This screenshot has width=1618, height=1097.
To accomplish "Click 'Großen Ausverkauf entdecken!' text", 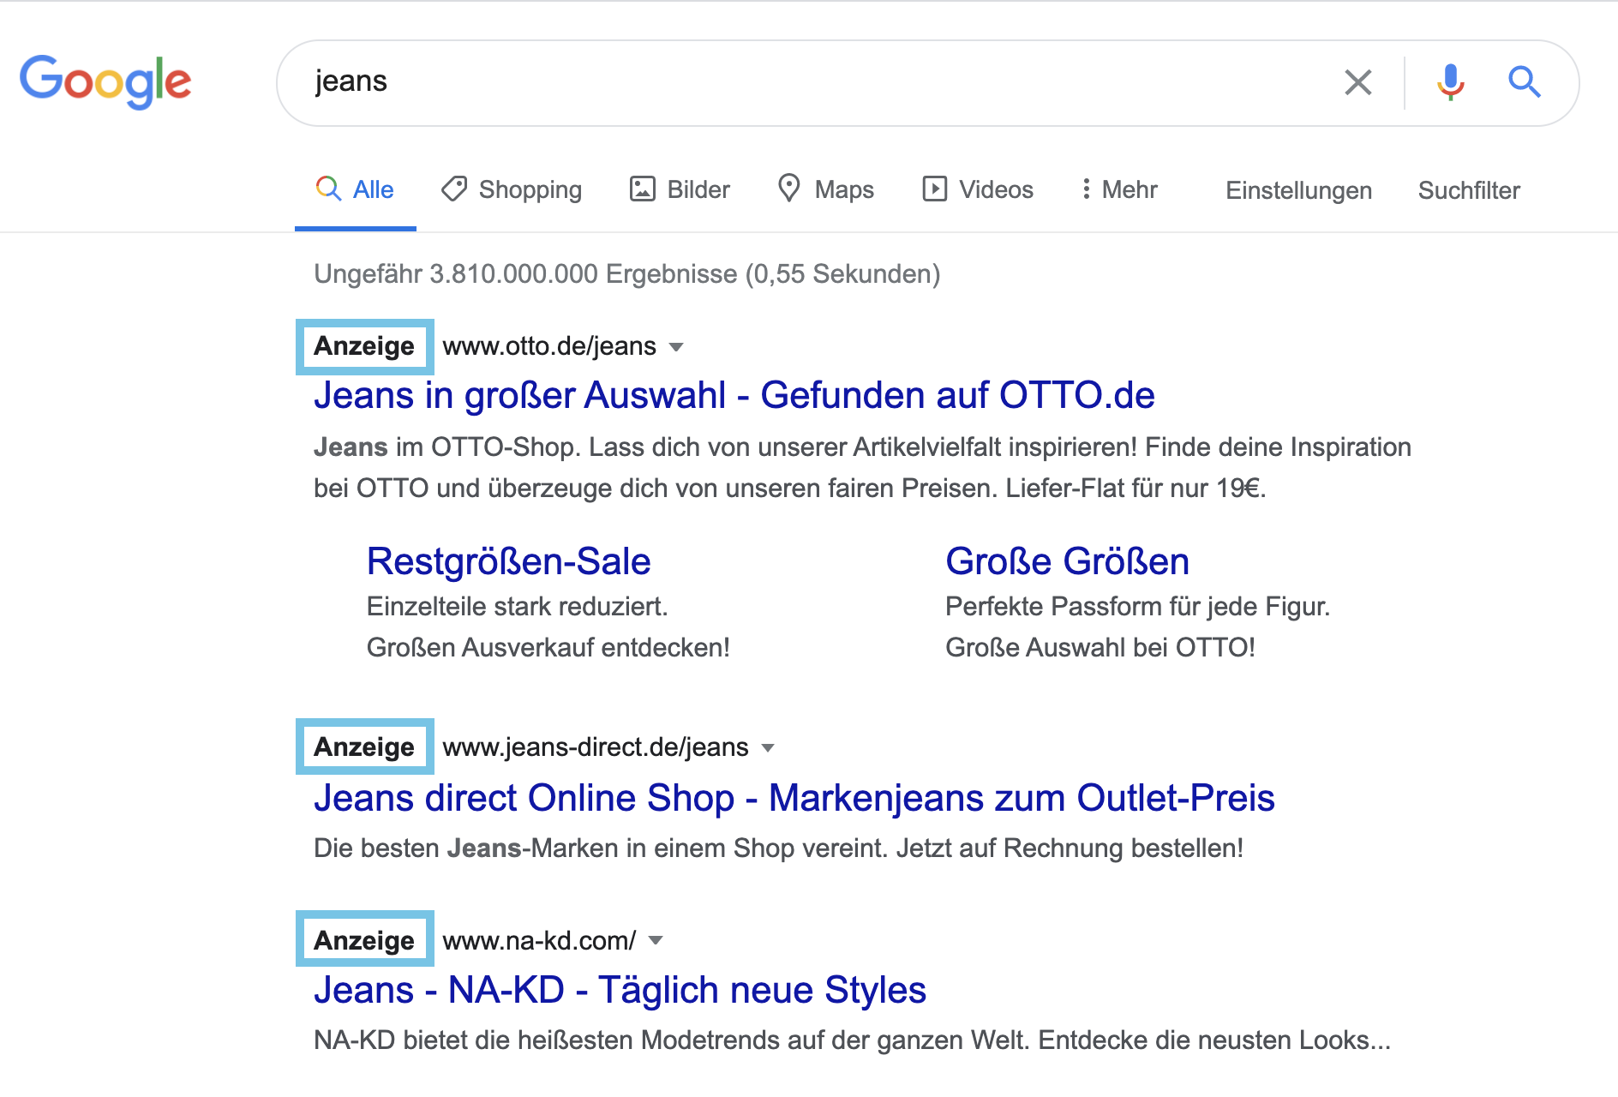I will [x=548, y=648].
